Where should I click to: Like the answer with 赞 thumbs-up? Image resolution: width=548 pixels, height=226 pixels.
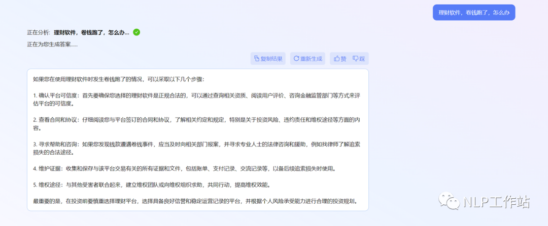pyautogui.click(x=340, y=59)
